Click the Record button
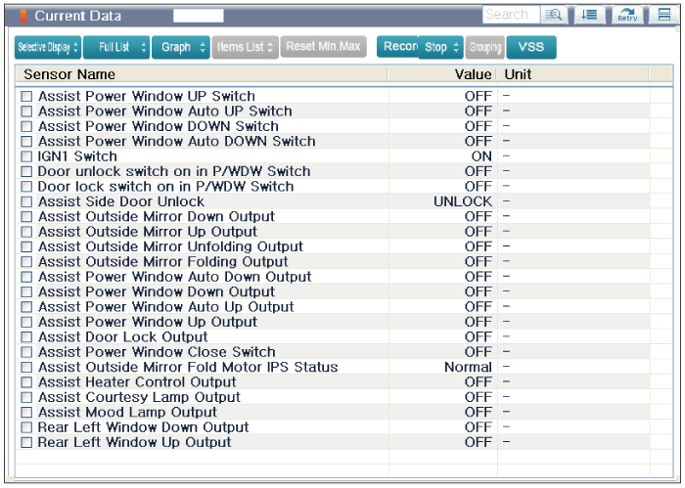The height and width of the screenshot is (488, 685). (397, 47)
